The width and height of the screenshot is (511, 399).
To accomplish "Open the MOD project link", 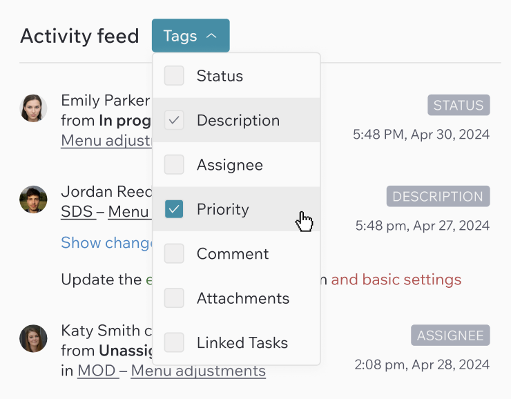I will (x=98, y=371).
